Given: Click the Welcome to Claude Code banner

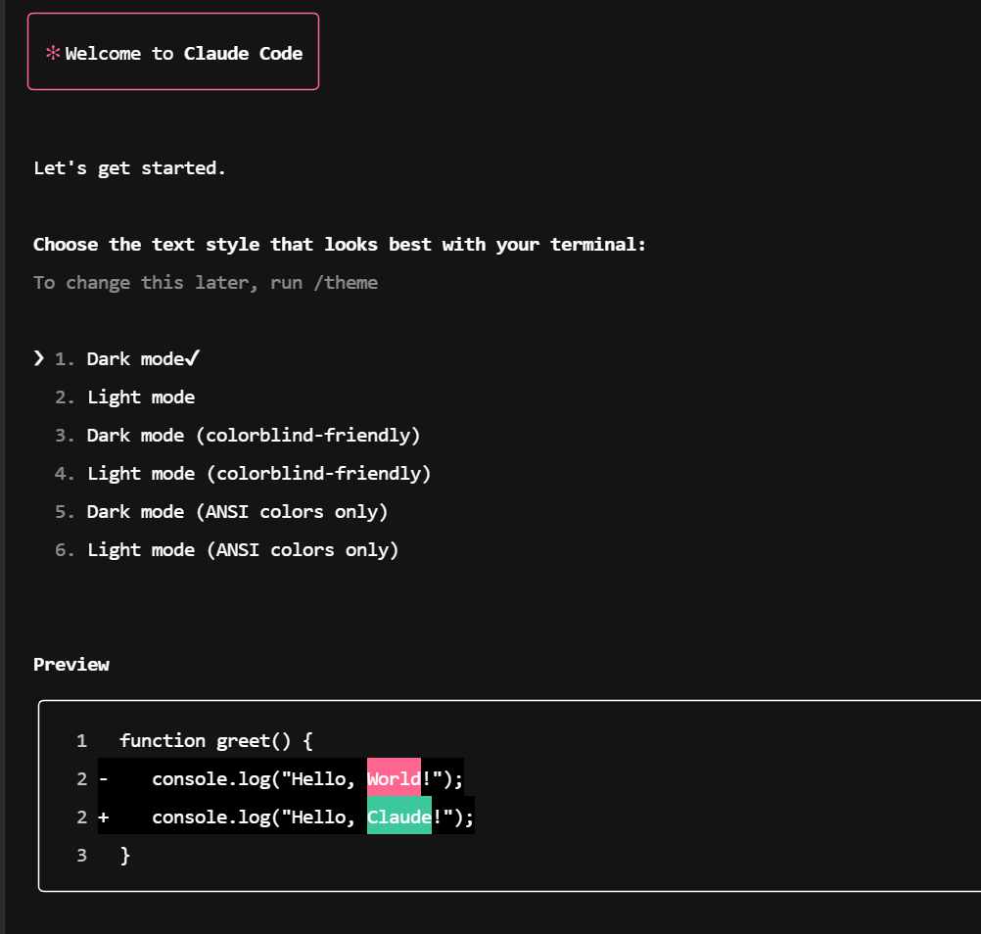Looking at the screenshot, I should 173,51.
